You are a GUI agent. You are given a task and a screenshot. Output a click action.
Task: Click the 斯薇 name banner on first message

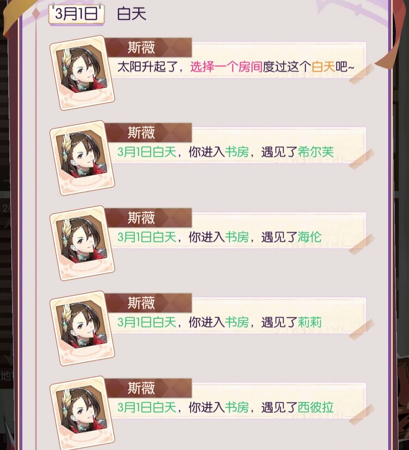[x=148, y=47]
